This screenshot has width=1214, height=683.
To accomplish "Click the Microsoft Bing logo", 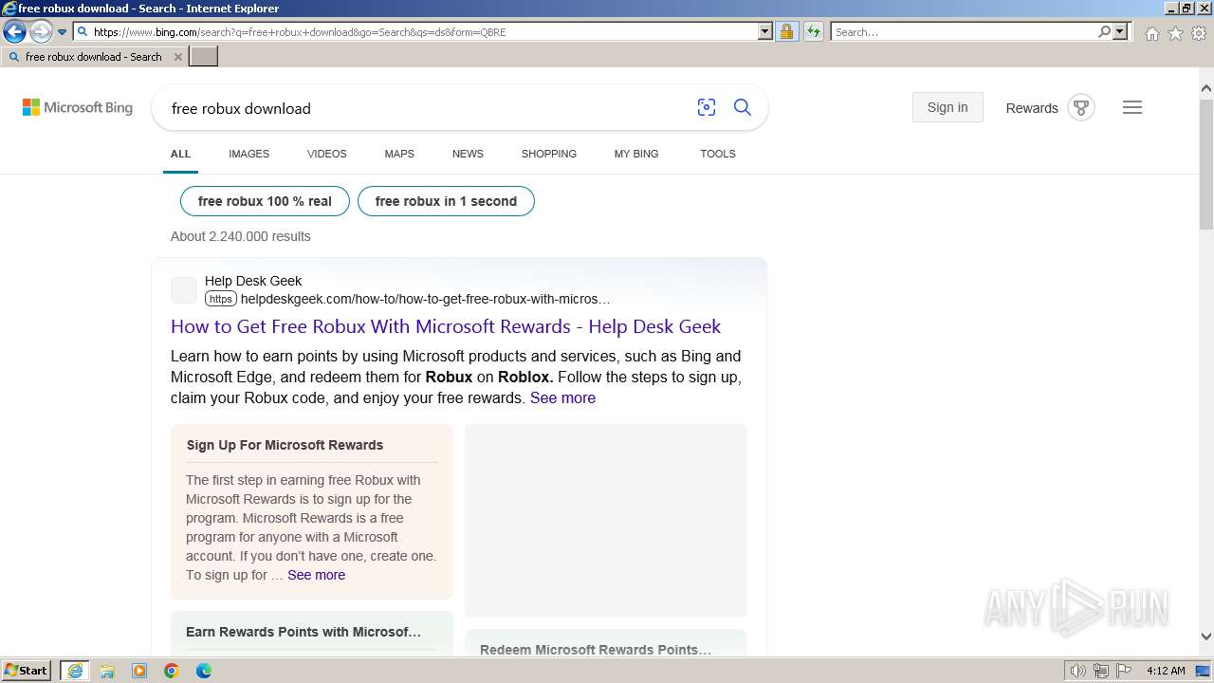I will pos(78,107).
